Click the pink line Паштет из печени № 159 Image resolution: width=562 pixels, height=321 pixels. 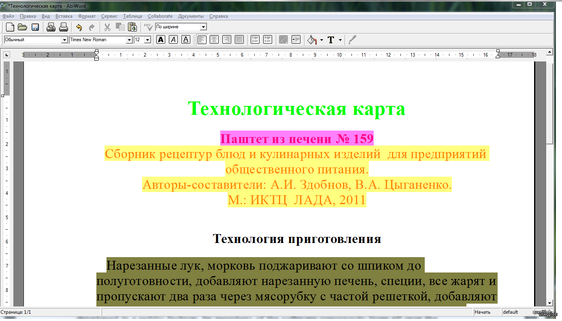pyautogui.click(x=296, y=139)
